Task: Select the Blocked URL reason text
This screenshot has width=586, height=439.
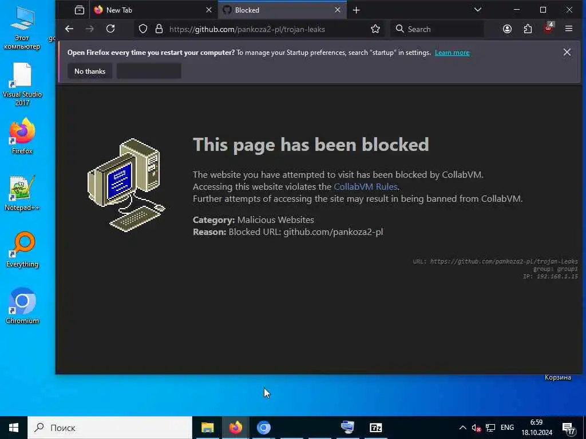Action: tap(306, 232)
